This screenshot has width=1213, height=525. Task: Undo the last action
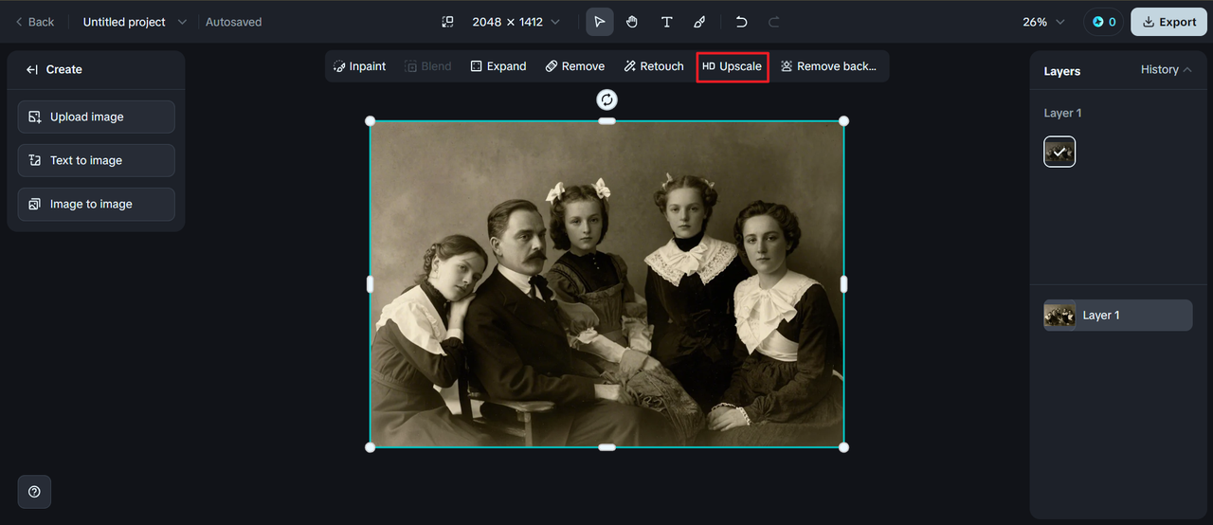point(741,22)
